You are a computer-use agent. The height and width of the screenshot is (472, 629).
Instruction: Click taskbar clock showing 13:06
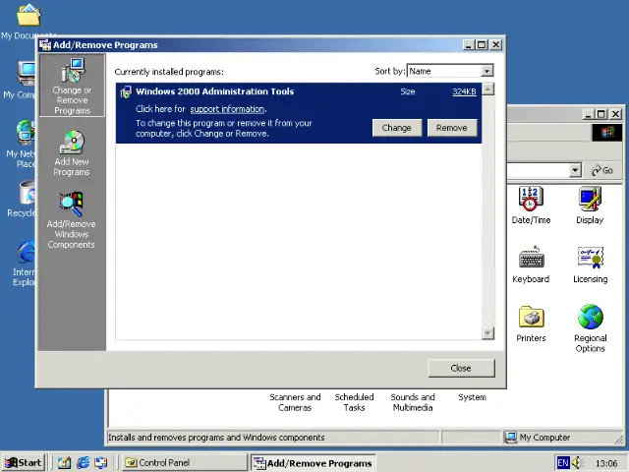(x=606, y=463)
